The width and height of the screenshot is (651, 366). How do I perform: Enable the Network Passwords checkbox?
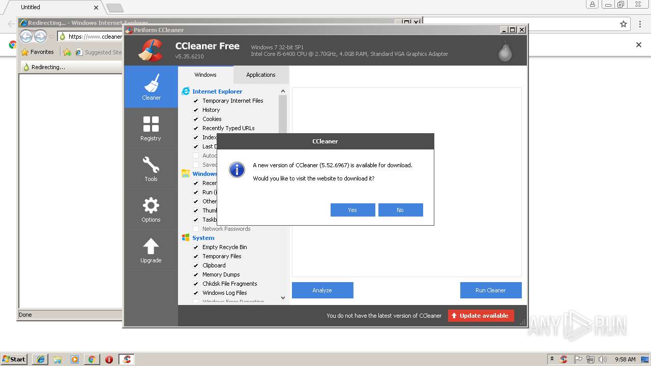pos(196,229)
